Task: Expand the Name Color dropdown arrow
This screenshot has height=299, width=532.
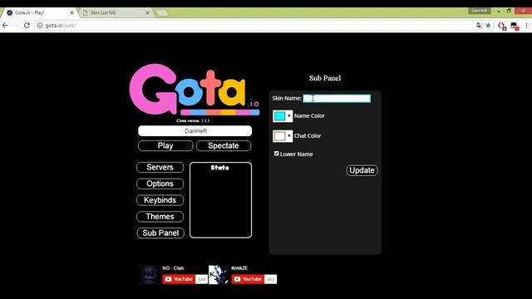Action: click(289, 116)
